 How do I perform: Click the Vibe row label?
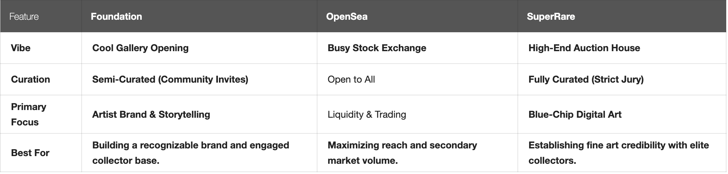[x=21, y=48]
